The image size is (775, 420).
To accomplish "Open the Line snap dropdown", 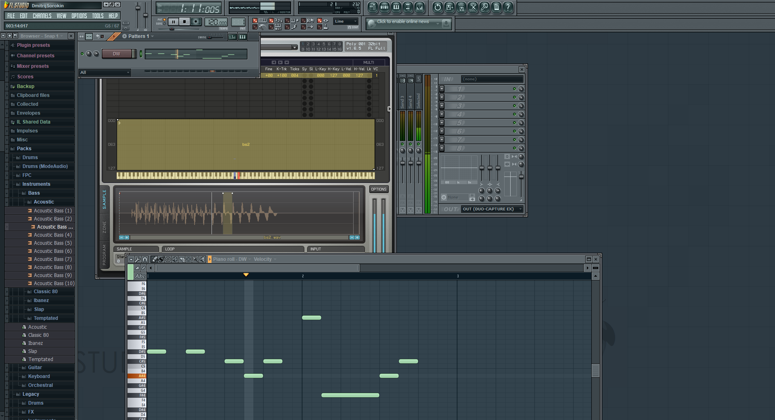I will tap(346, 21).
